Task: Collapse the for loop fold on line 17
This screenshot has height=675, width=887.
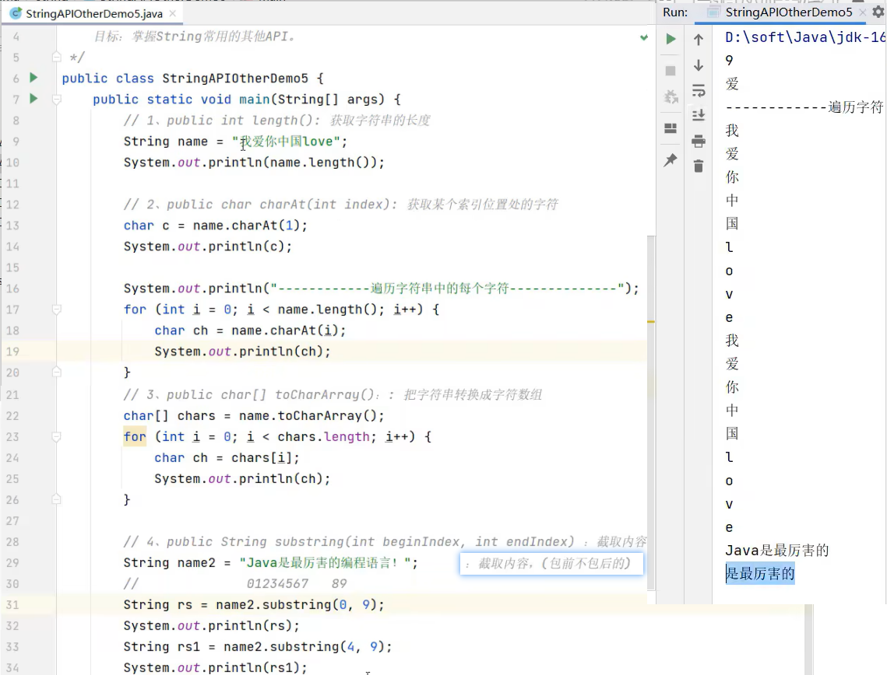Action: [x=56, y=310]
